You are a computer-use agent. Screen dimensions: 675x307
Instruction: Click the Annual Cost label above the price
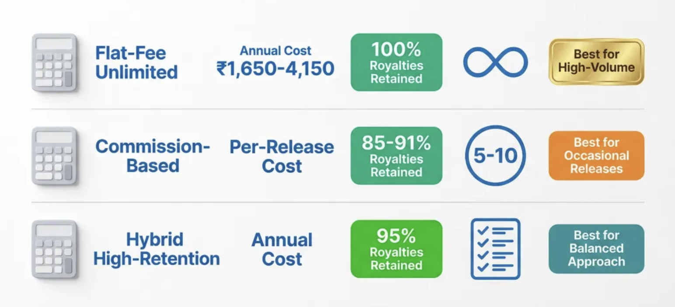click(275, 51)
